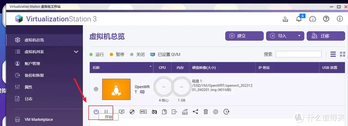Open notifications bell icon
Image resolution: width=348 pixels, height=126 pixels.
coord(299,19)
